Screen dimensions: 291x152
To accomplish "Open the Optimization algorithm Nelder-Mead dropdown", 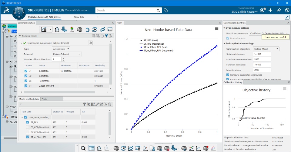I will coord(266,49).
